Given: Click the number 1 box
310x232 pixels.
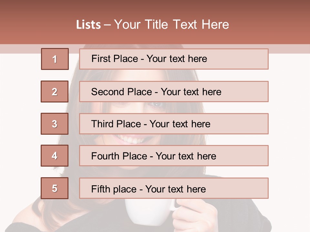Looking at the screenshot, I should (55, 59).
